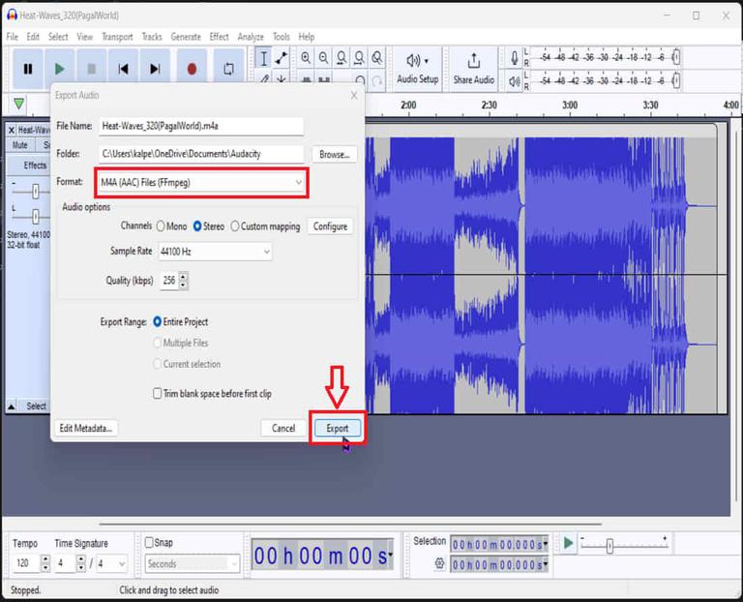Open the Format dropdown showing M4A (AAC)

pos(201,182)
